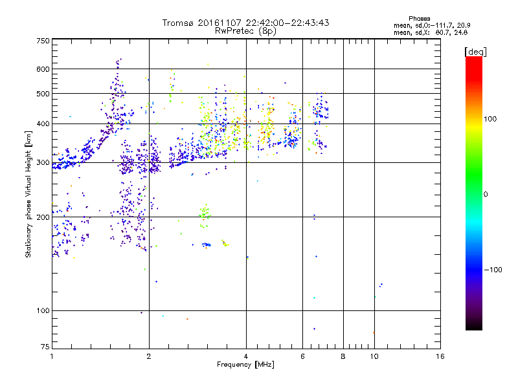Click the y-axis '750' tick label
The width and height of the screenshot is (518, 388).
(x=43, y=41)
